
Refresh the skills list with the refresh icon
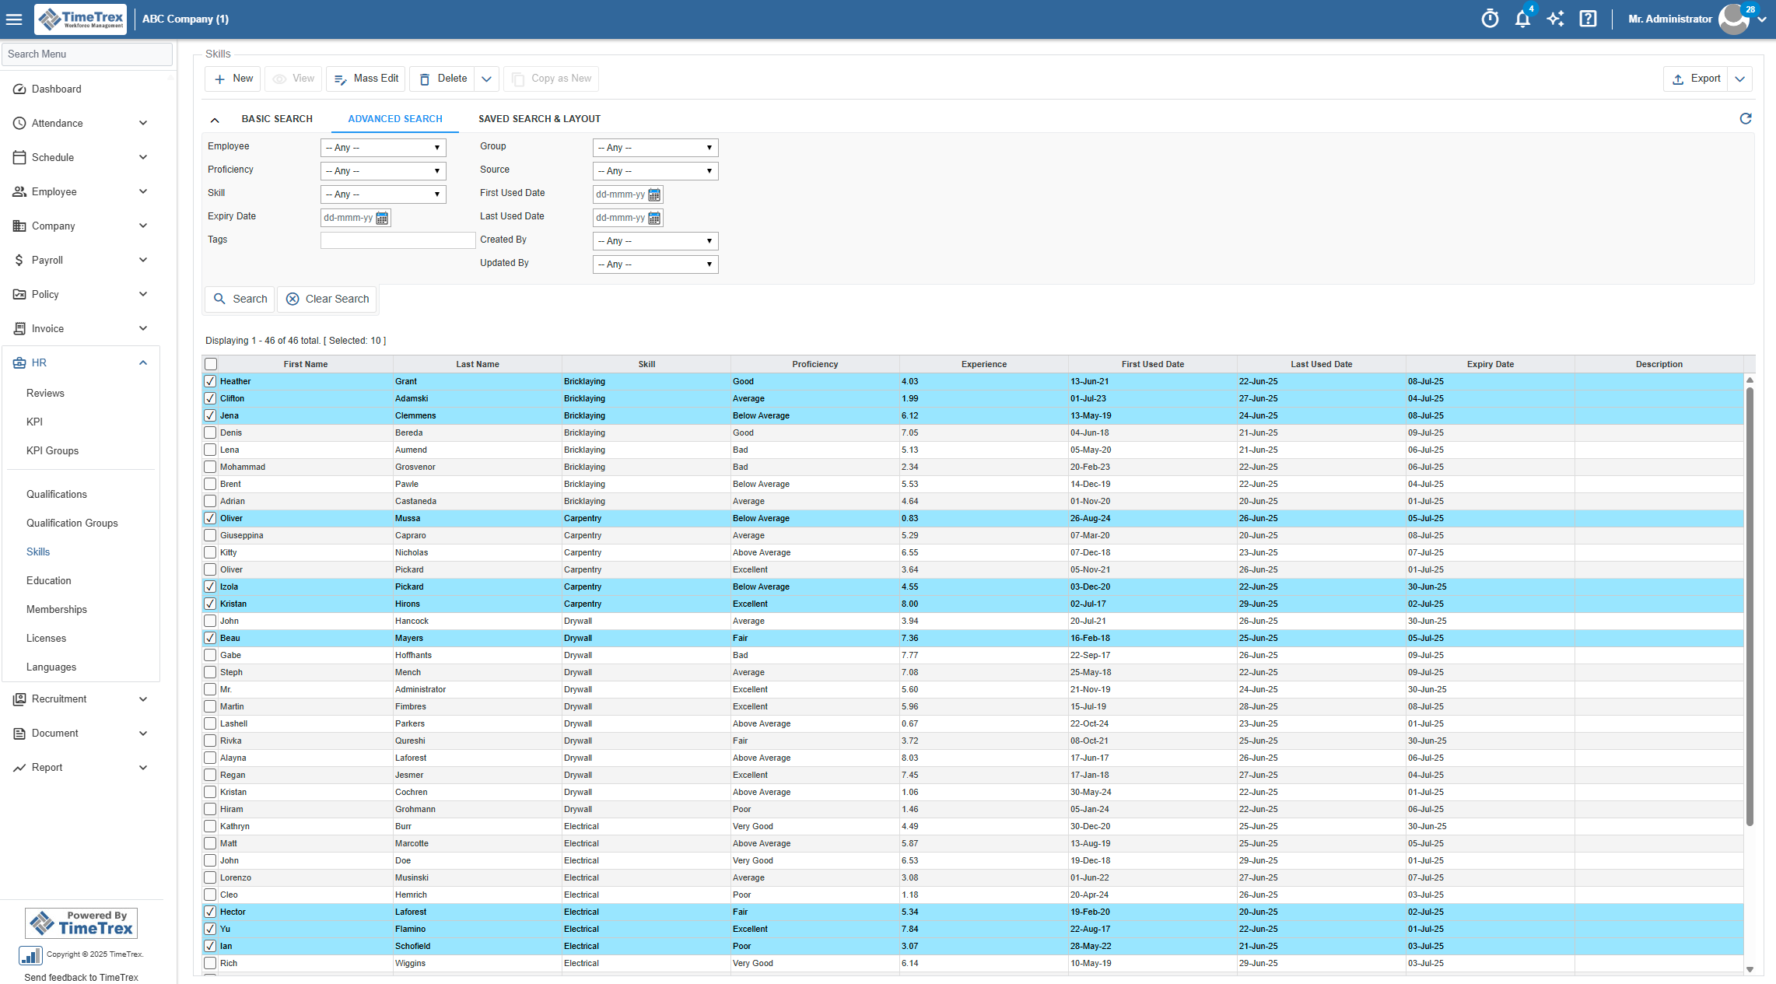pos(1746,118)
